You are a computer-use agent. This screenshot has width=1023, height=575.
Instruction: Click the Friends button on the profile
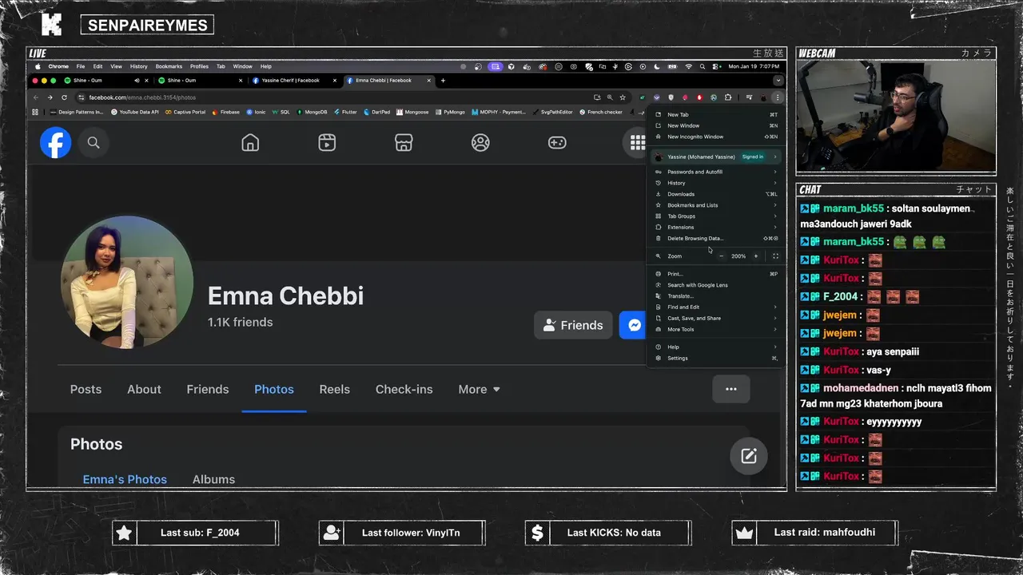[x=573, y=325]
